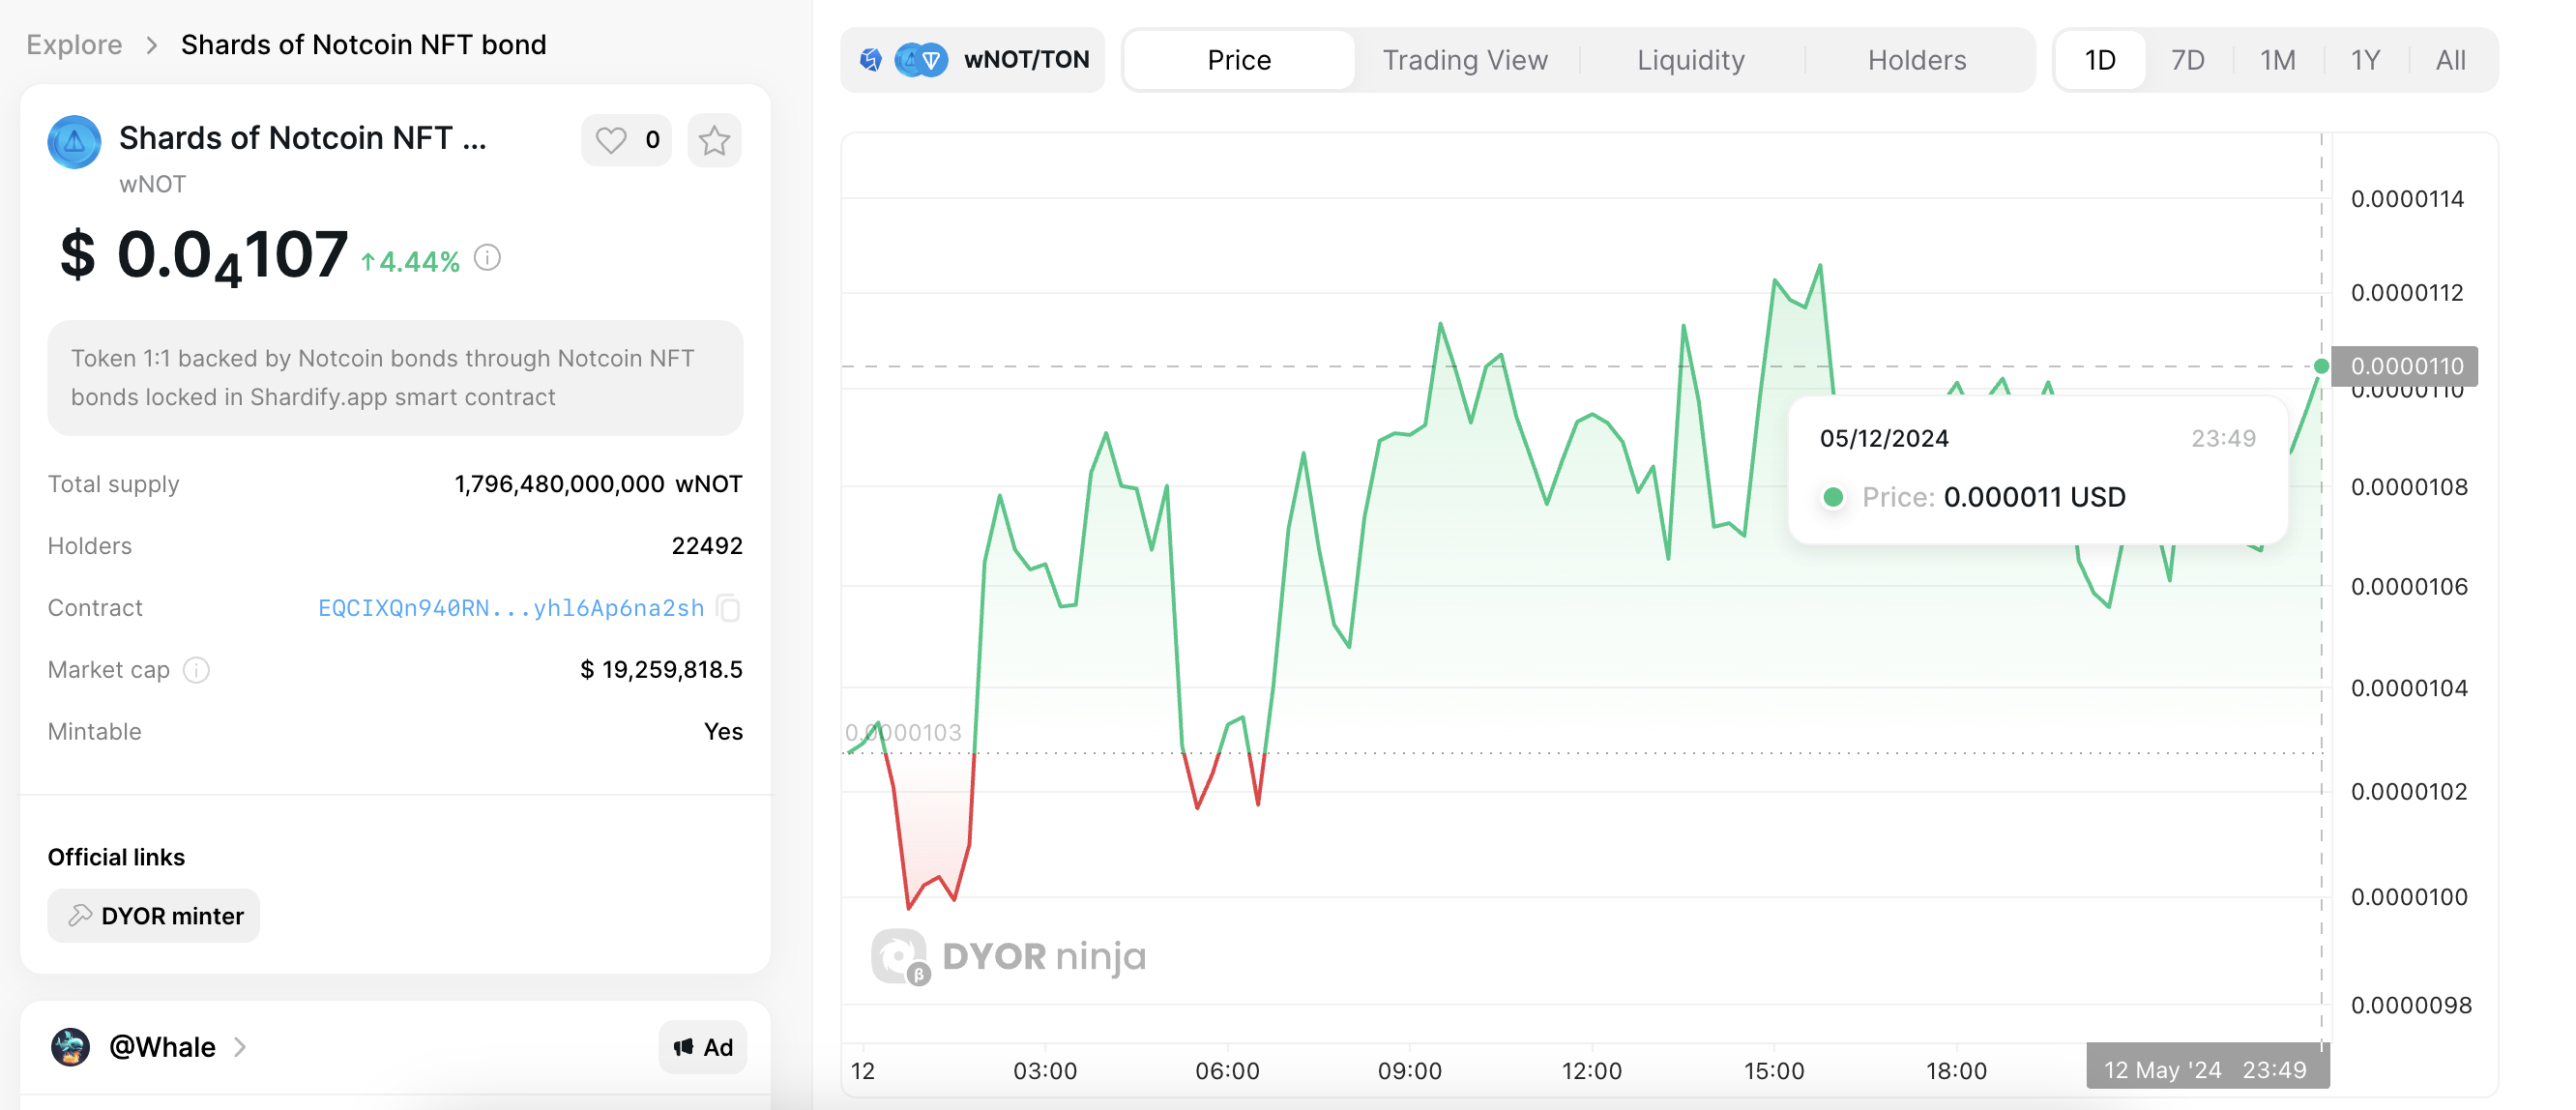Click the Market cap info icon
Viewport: 2576px width, 1110px height.
197,670
